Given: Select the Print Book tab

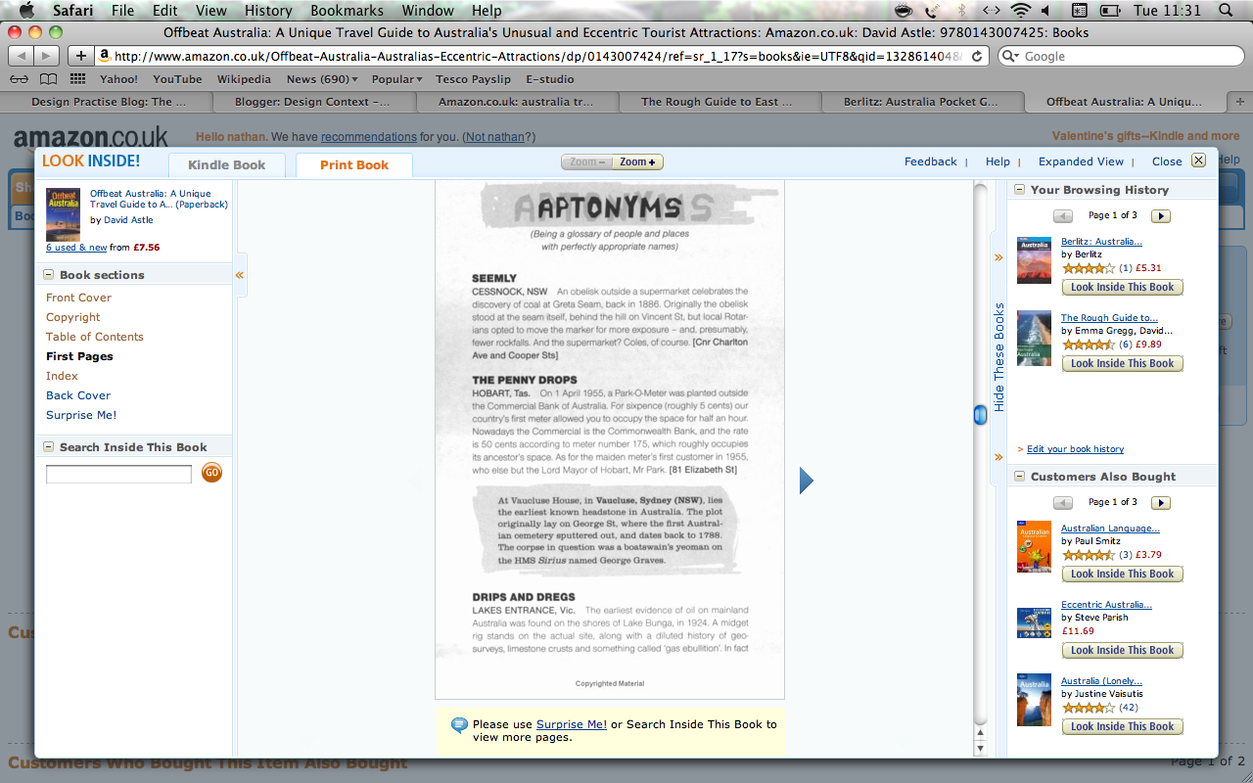Looking at the screenshot, I should tap(354, 164).
